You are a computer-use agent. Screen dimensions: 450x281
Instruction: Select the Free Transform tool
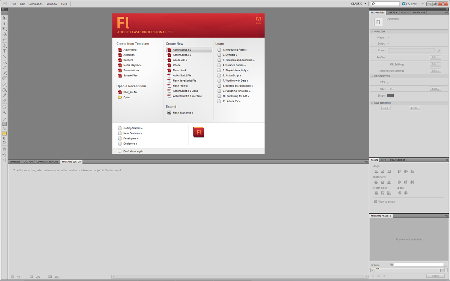coord(4,29)
